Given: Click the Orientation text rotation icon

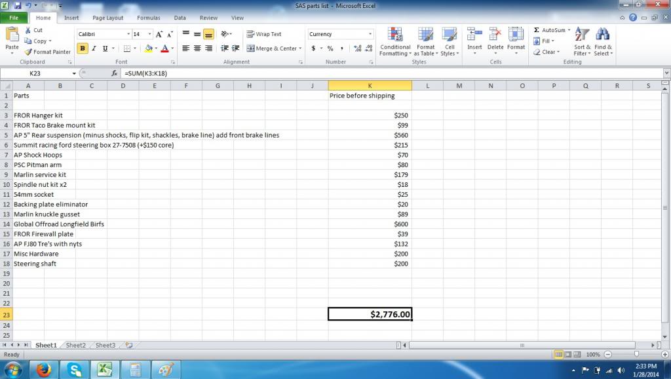Looking at the screenshot, I should 225,34.
